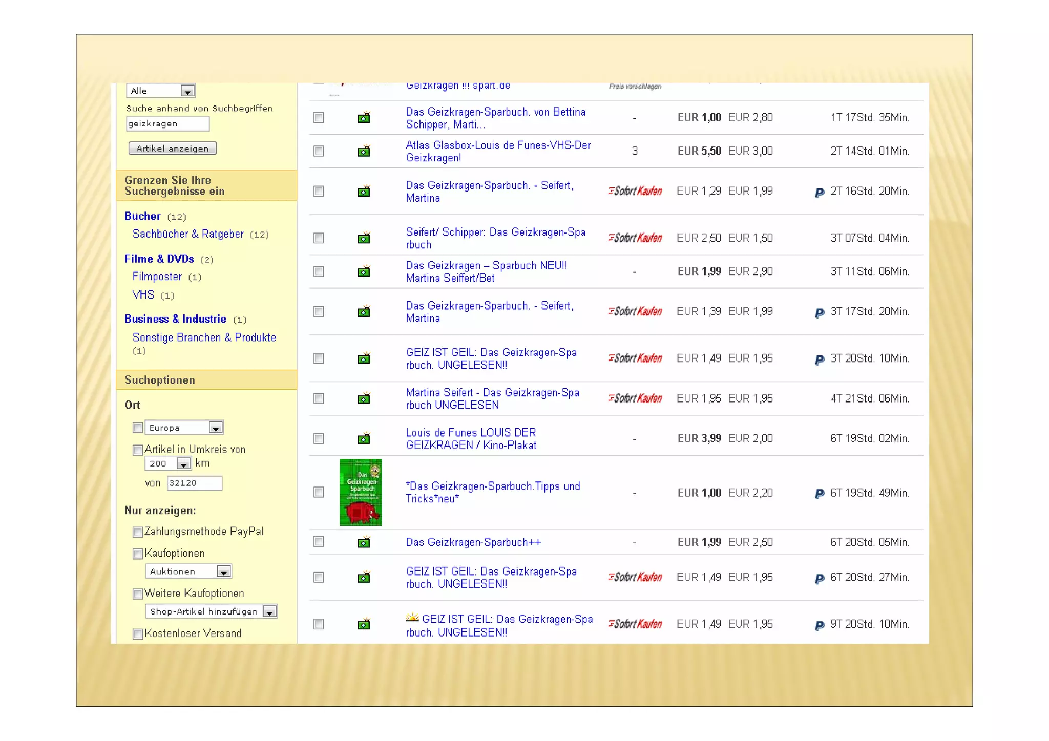Screen dimensions: 1049x741
Task: Enable Zahlungsmethode PayPal checkbox
Action: pyautogui.click(x=137, y=532)
